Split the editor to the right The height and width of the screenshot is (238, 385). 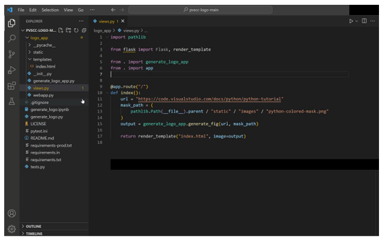[x=364, y=21]
